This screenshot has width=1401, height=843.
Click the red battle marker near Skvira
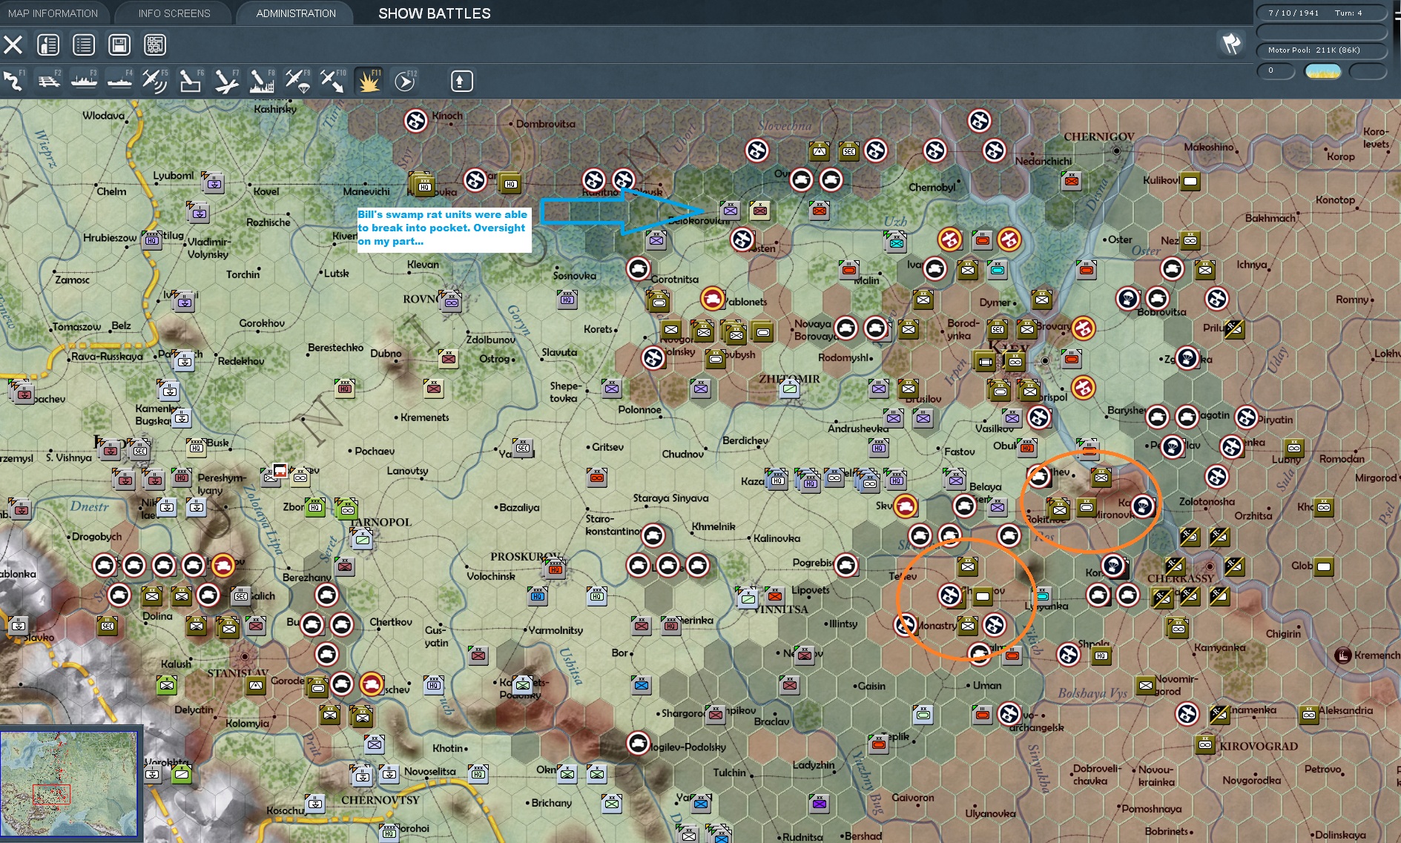pyautogui.click(x=905, y=506)
